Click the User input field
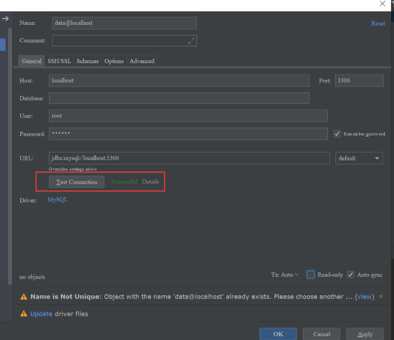The height and width of the screenshot is (340, 394). (188, 116)
